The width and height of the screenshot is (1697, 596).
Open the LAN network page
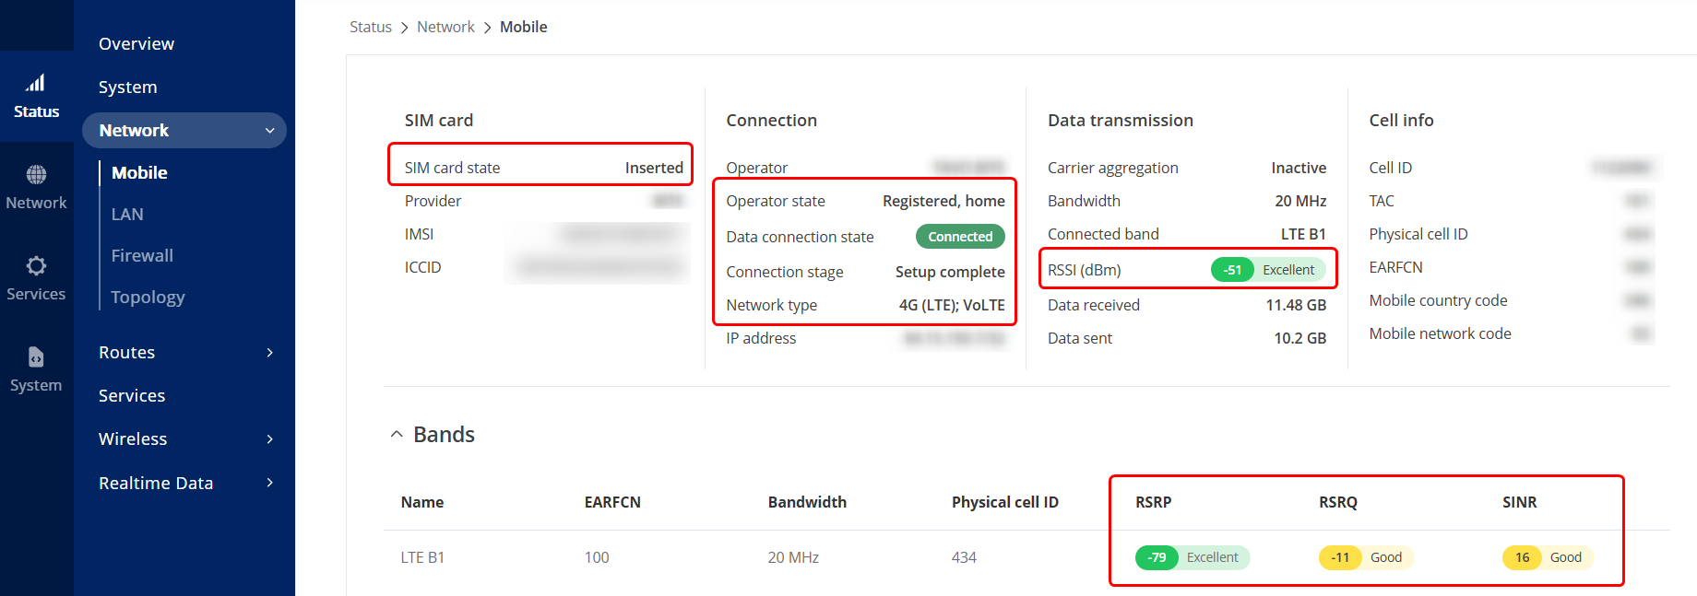pos(127,215)
